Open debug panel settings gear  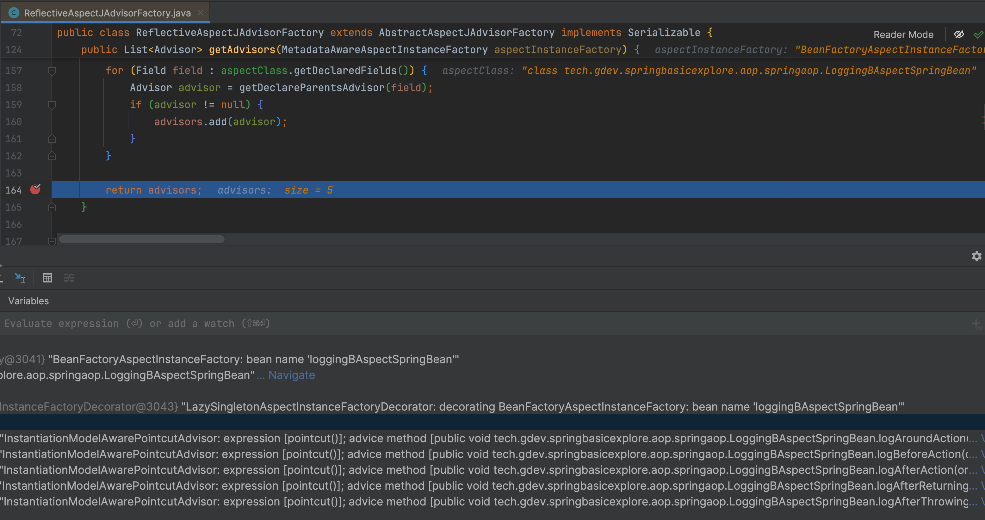click(976, 256)
